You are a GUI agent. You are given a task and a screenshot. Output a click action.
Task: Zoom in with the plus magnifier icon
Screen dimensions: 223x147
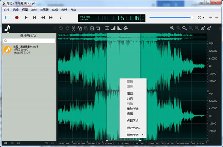(172, 28)
